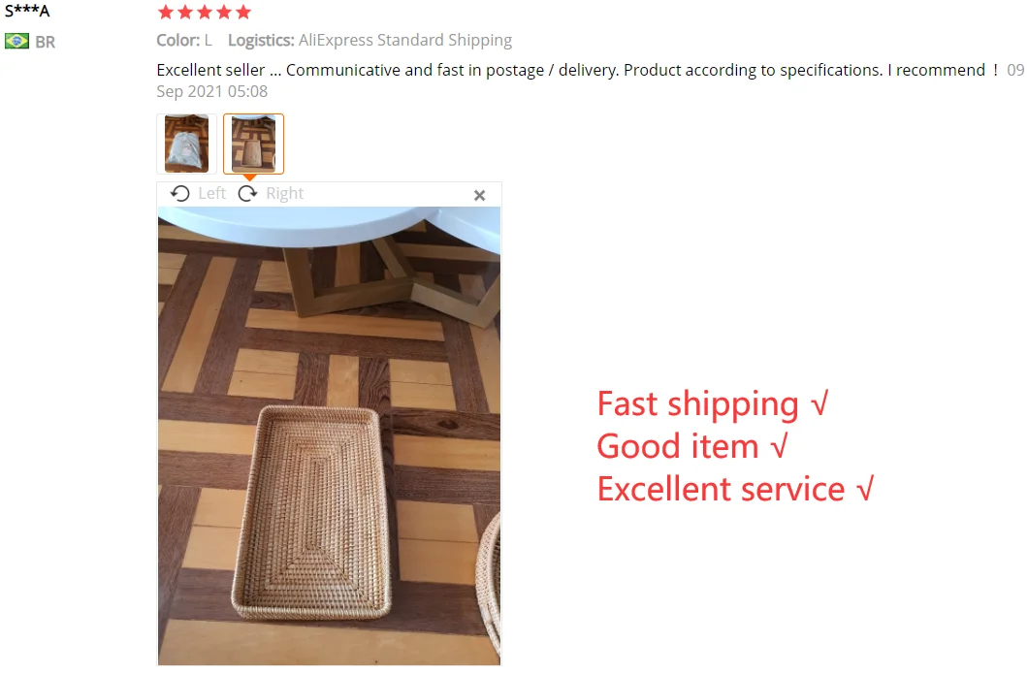Click the "Left" rotate label
Screen dimensions: 1028x675
211,193
